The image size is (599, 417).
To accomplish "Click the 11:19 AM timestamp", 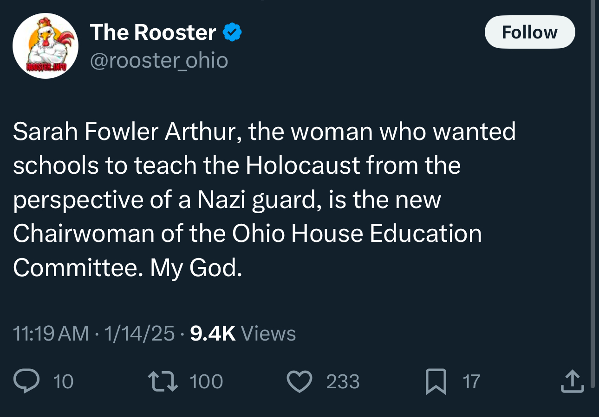I will pyautogui.click(x=51, y=334).
